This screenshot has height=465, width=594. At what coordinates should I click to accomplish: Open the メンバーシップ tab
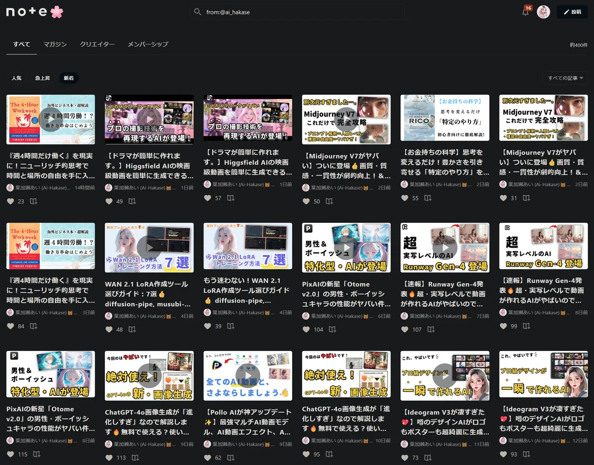tap(148, 44)
